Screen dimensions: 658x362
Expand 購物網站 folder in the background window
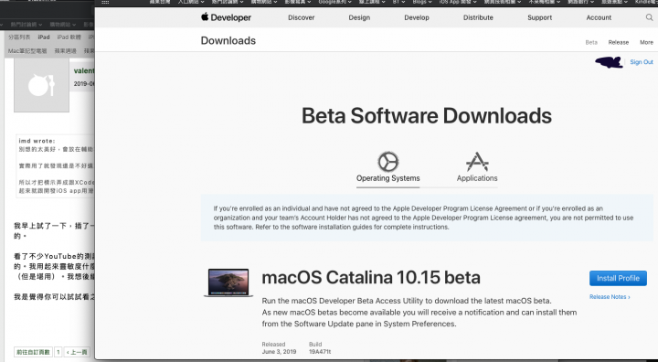[x=62, y=25]
